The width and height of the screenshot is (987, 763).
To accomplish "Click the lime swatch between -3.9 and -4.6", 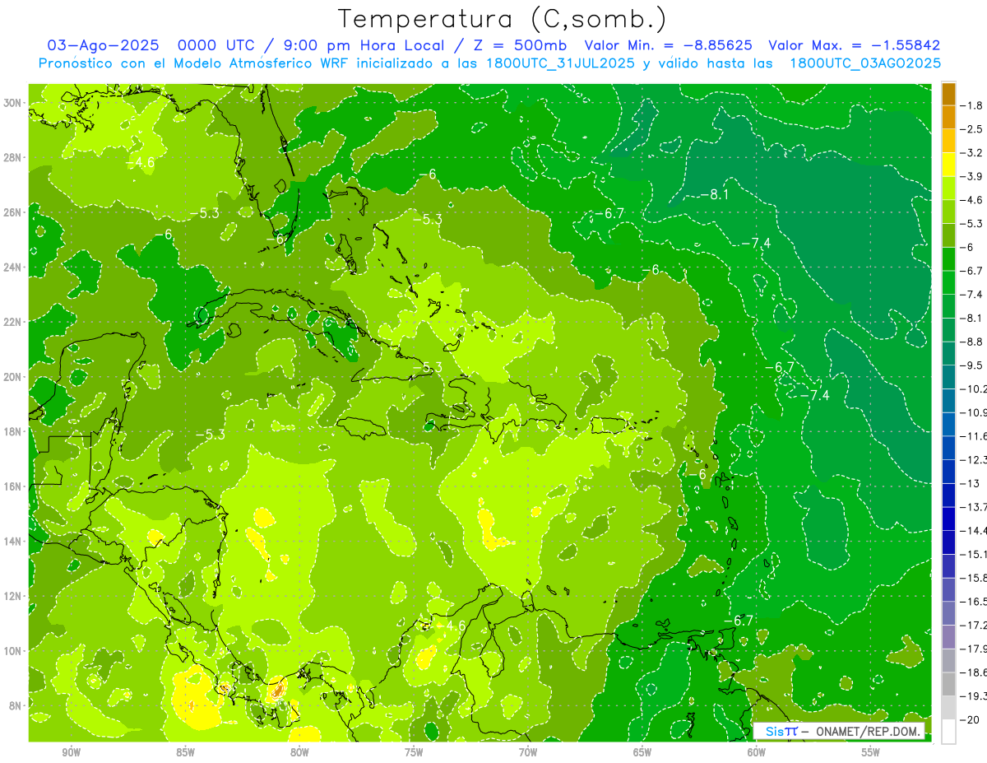I will point(948,188).
